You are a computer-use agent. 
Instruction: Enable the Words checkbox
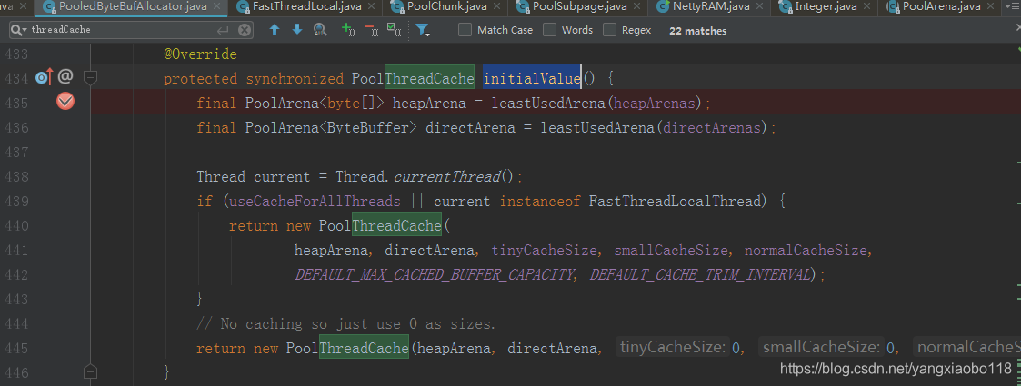pos(549,30)
